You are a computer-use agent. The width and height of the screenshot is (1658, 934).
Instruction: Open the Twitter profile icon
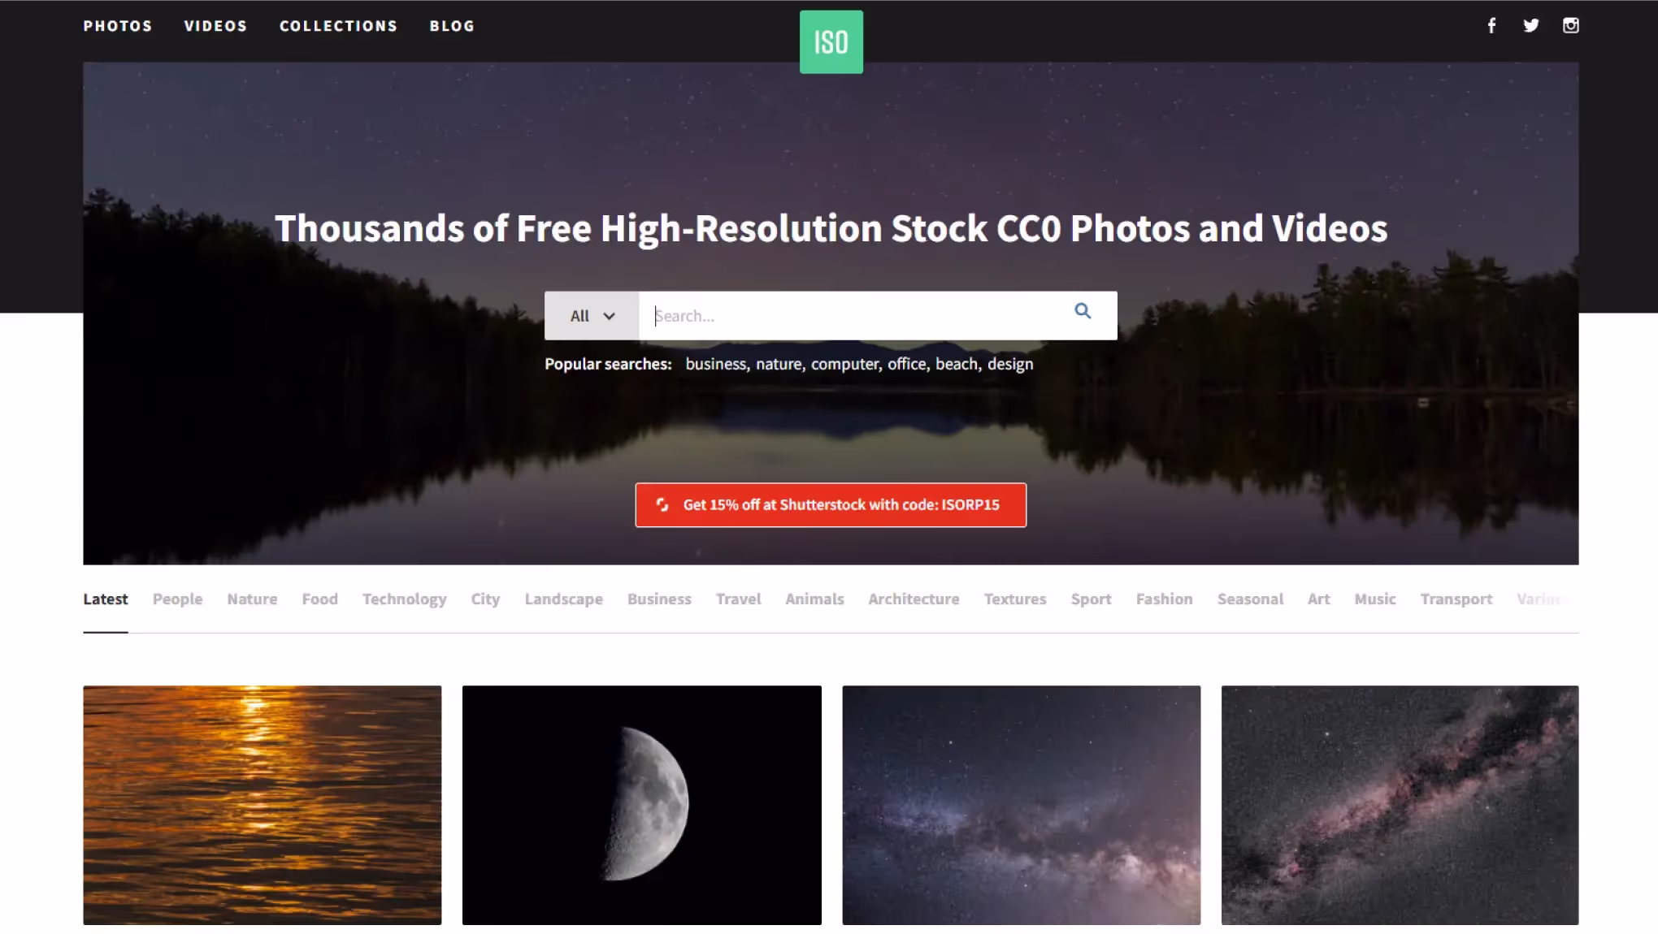tap(1531, 25)
